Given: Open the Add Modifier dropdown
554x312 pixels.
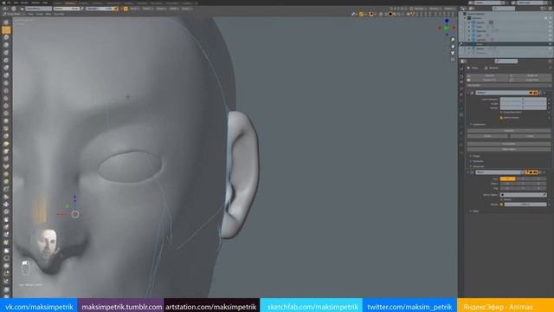Looking at the screenshot, I should click(509, 85).
